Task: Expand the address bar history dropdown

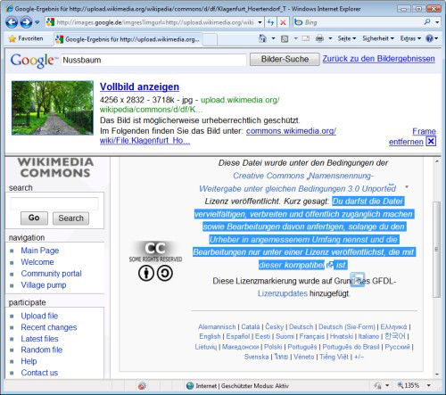Action: (260, 22)
